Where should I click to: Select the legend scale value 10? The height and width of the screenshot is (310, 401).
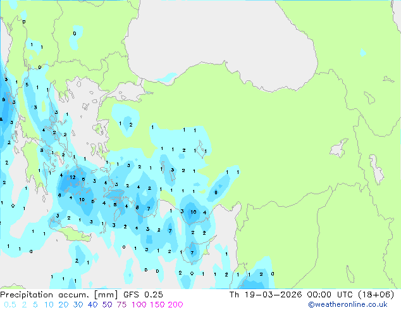click(49, 305)
